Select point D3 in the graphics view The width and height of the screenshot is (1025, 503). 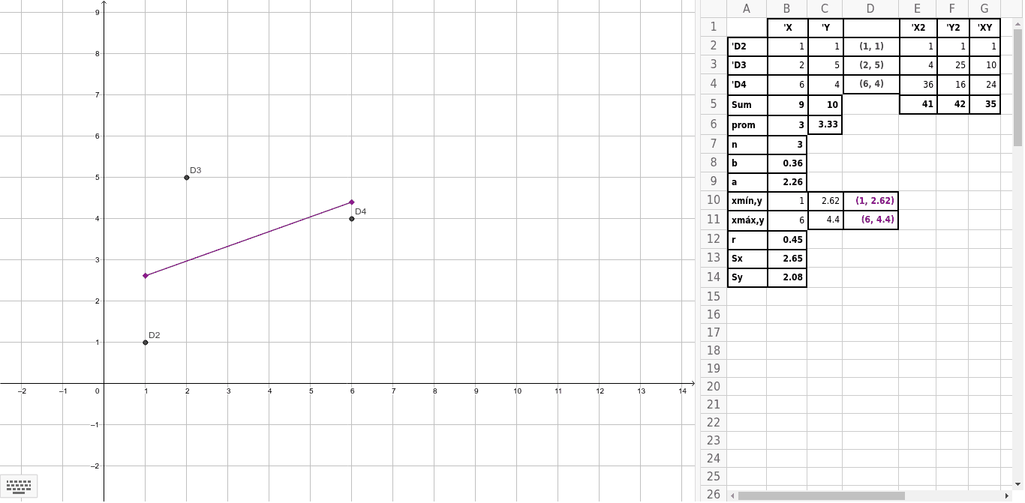(187, 178)
